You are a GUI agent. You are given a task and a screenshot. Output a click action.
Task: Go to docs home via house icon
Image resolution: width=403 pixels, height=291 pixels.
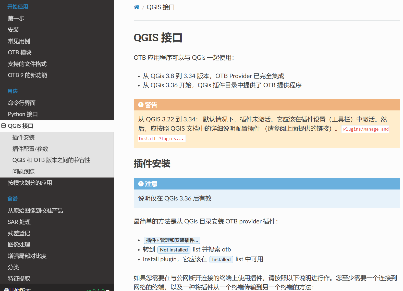click(x=137, y=7)
